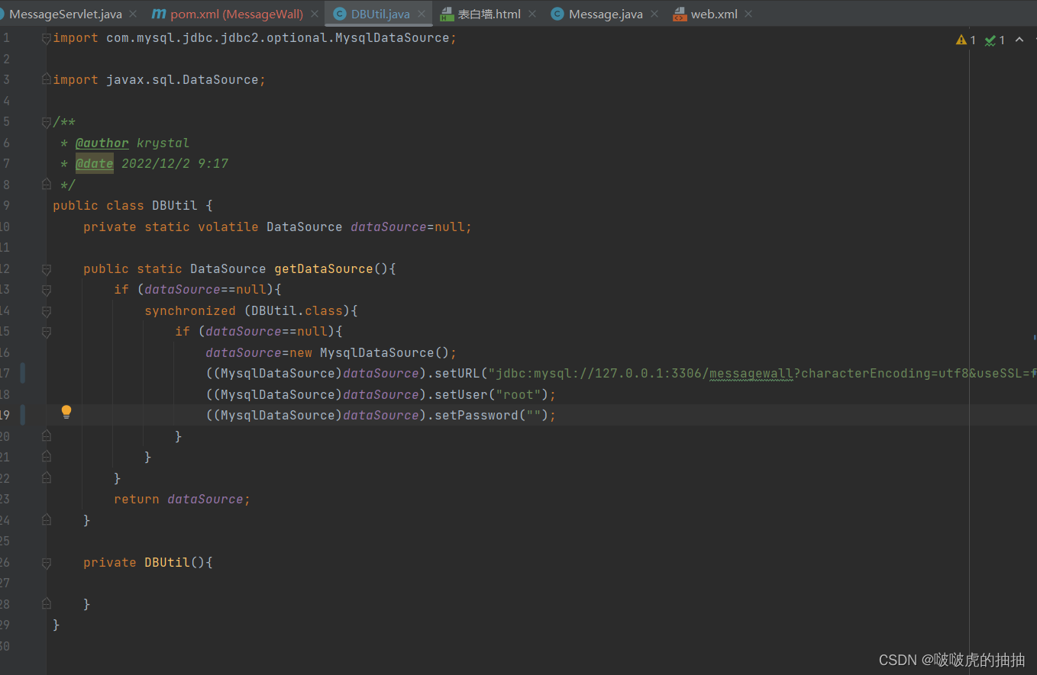Switch to the MessageServlet.java tab
The image size is (1037, 675).
66,14
